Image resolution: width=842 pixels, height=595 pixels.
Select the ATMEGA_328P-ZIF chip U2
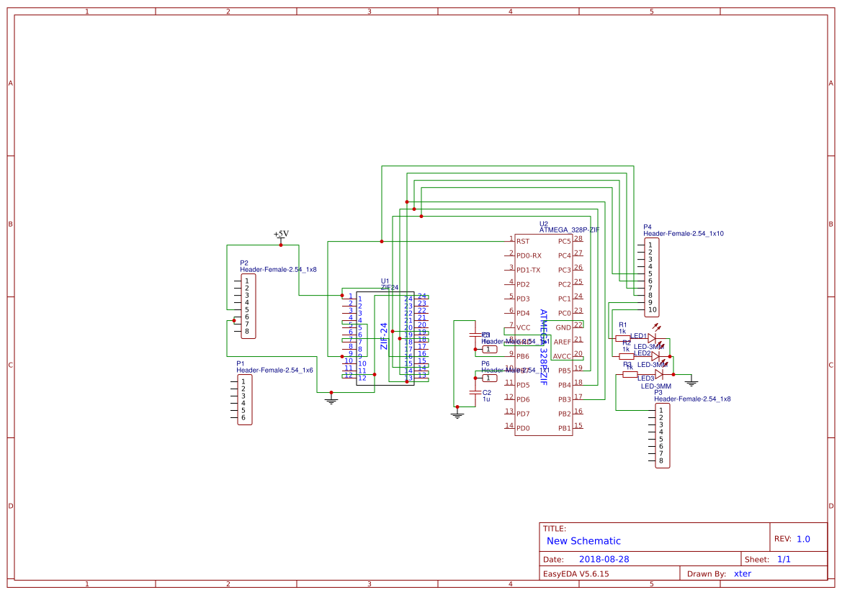[x=543, y=335]
